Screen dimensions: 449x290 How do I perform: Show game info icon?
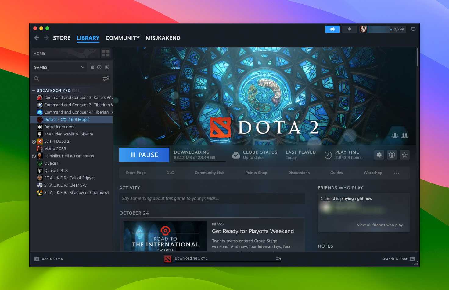[392, 155]
